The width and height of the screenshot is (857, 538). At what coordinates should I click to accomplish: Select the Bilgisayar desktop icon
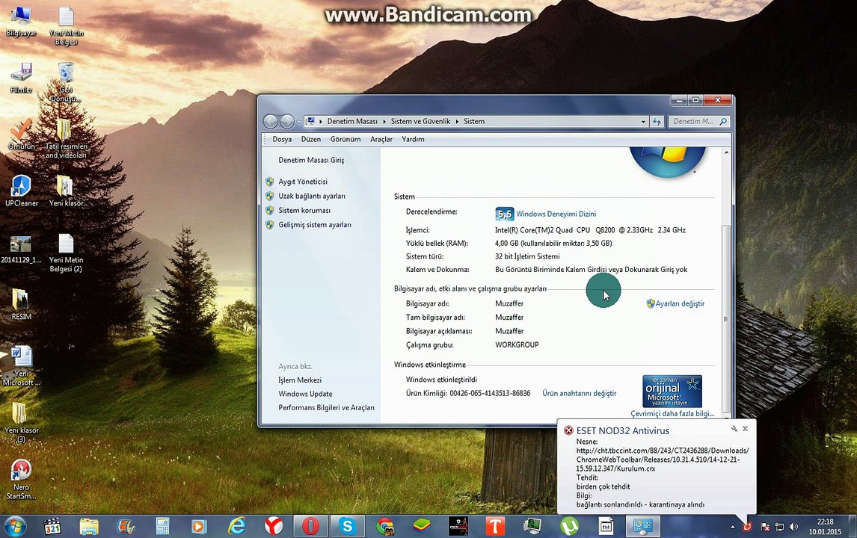22,21
